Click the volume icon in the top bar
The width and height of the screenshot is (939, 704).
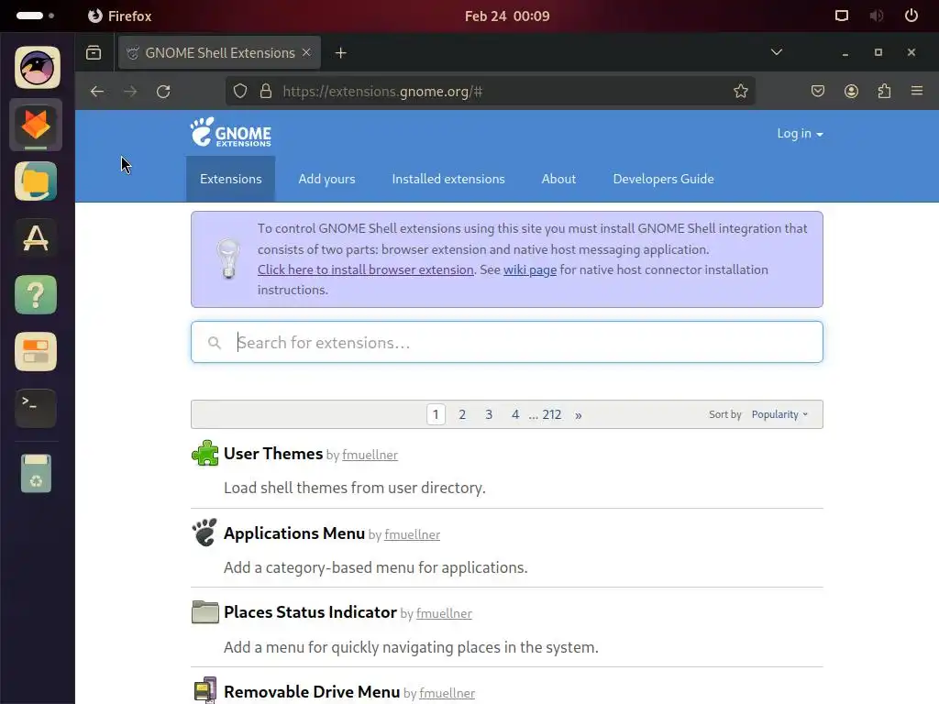point(876,16)
